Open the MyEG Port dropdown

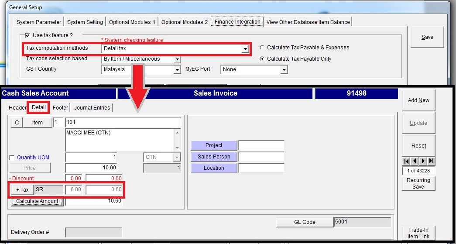click(284, 70)
